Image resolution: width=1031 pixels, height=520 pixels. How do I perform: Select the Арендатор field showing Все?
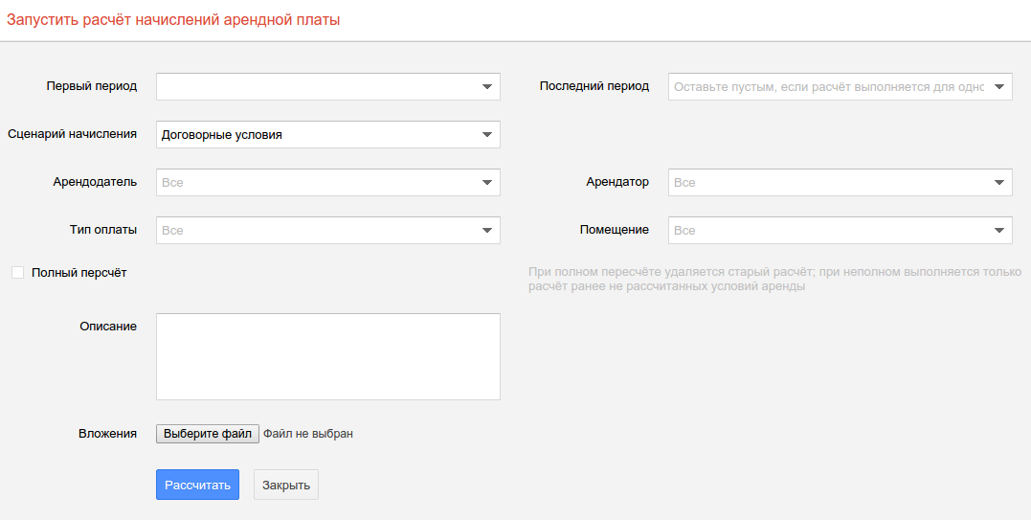point(828,183)
